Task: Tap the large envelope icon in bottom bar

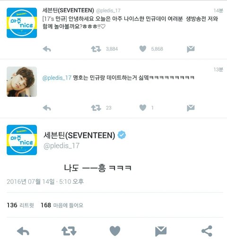Action: click(161, 231)
